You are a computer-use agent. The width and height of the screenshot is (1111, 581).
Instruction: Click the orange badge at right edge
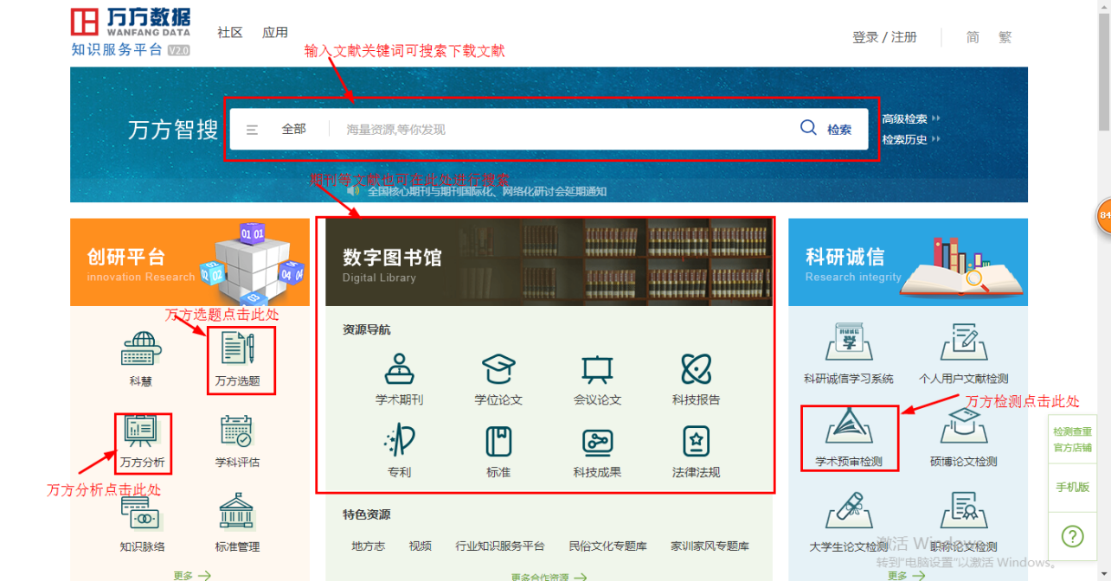point(1103,215)
